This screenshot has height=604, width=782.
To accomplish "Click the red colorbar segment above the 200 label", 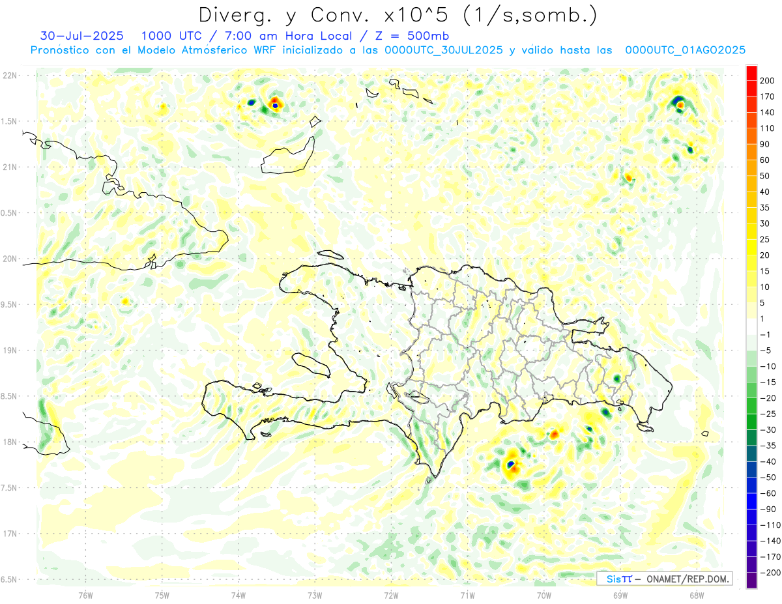I will coord(751,73).
